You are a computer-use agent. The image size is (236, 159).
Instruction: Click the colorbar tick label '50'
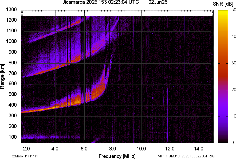(234, 10)
